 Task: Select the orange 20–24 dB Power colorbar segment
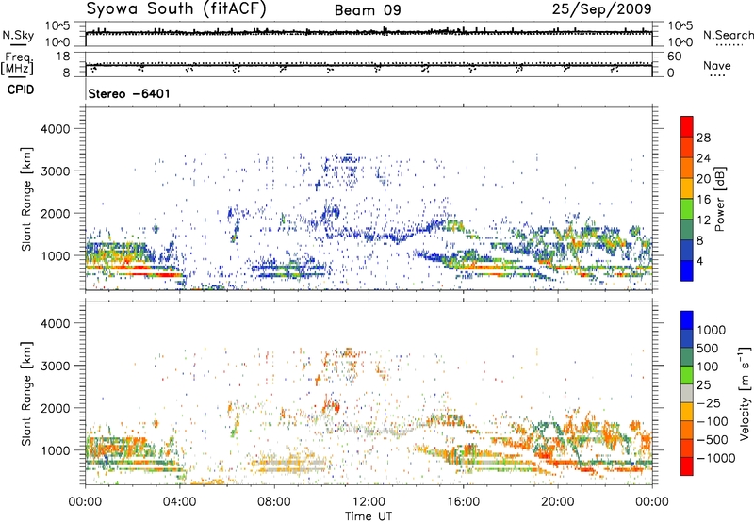[687, 168]
